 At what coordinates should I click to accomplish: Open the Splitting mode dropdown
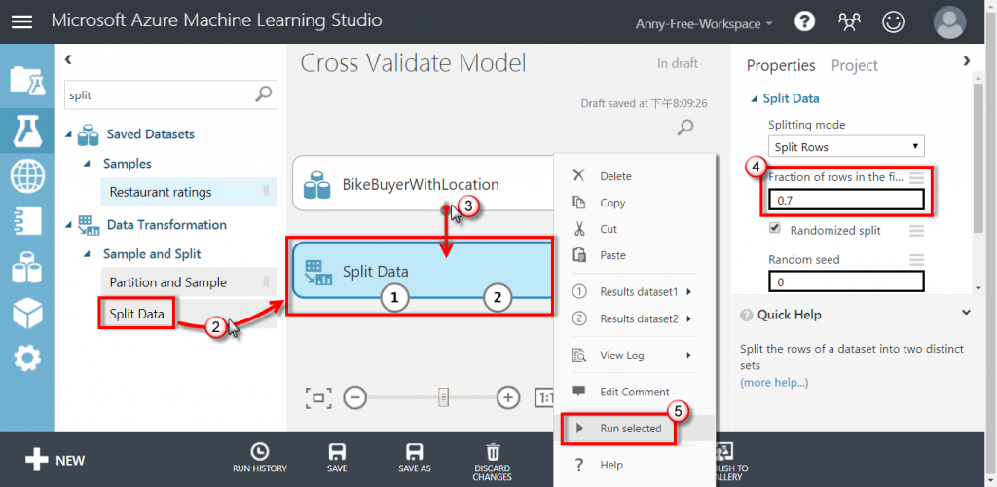coord(846,146)
